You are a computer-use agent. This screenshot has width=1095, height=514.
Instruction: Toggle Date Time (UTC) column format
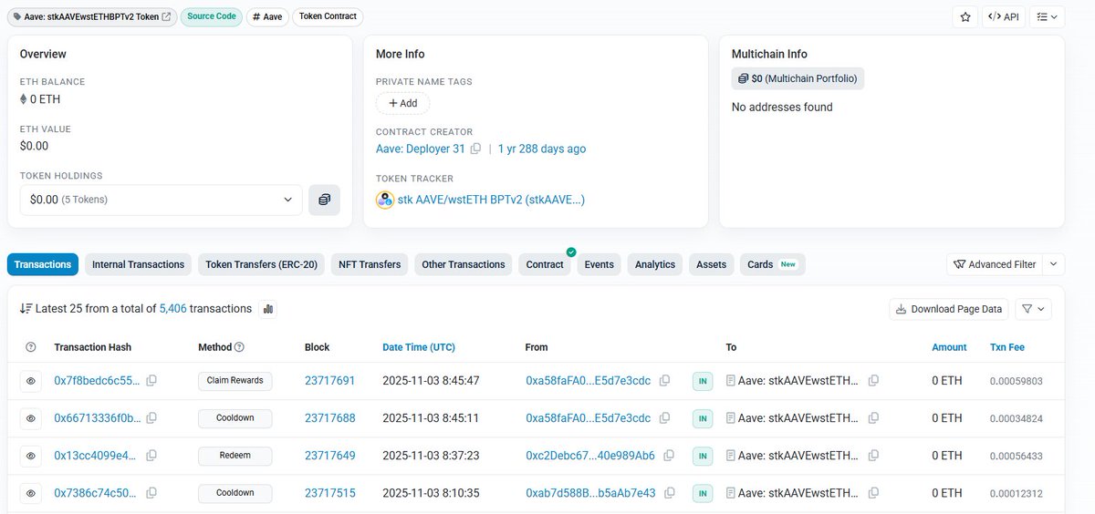pyautogui.click(x=419, y=347)
